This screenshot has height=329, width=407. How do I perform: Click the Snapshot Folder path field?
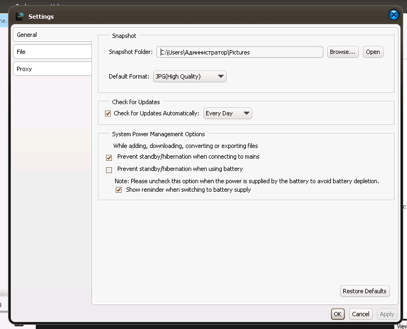[x=239, y=52]
